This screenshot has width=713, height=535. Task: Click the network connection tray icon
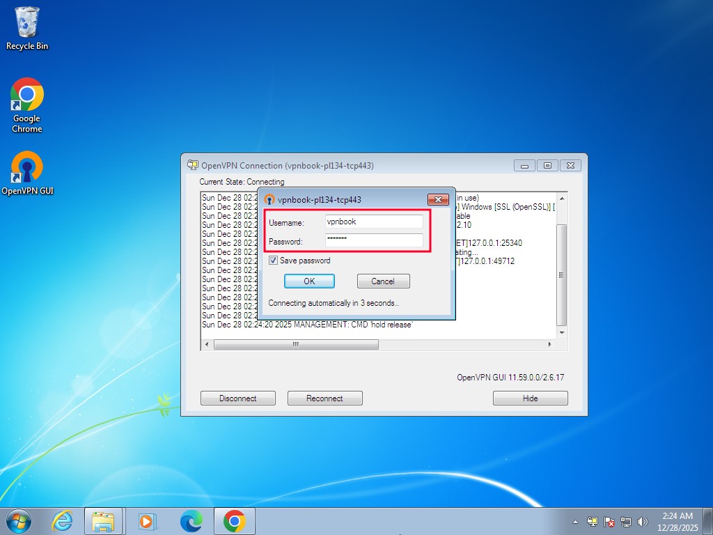(x=626, y=521)
